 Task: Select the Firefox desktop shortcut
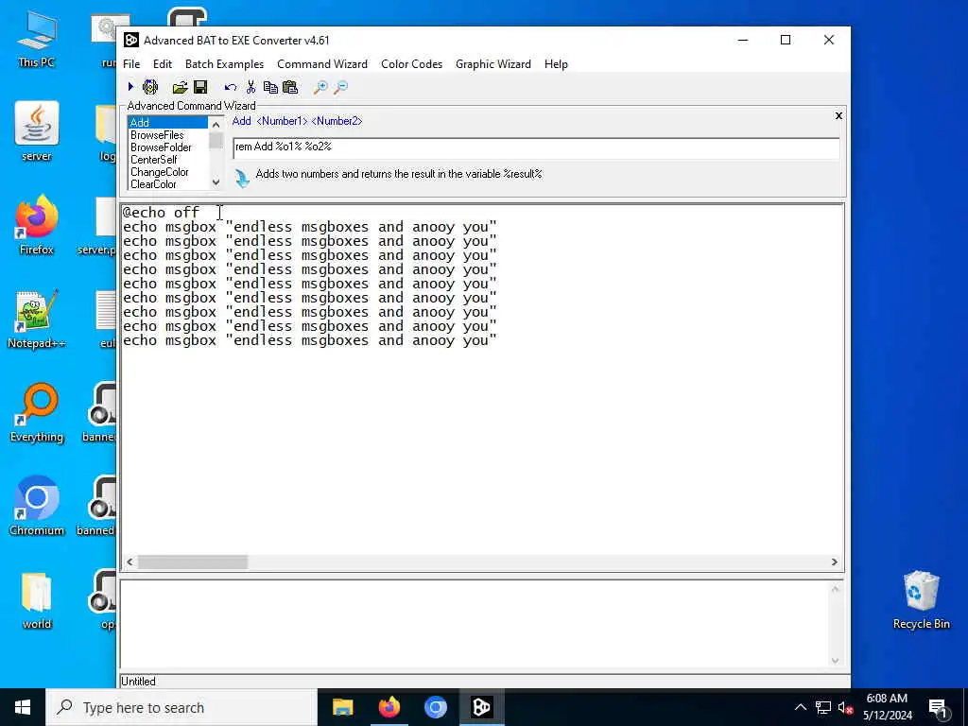37,225
